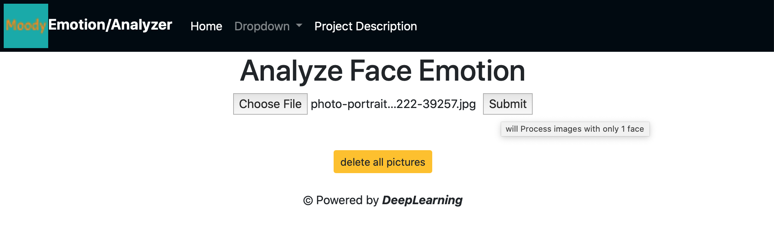Click the 'will Process images' tooltip

[575, 129]
